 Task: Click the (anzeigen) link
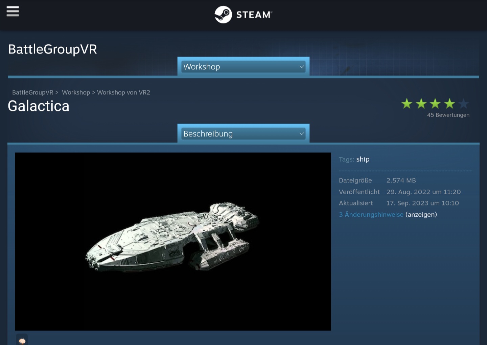click(421, 215)
